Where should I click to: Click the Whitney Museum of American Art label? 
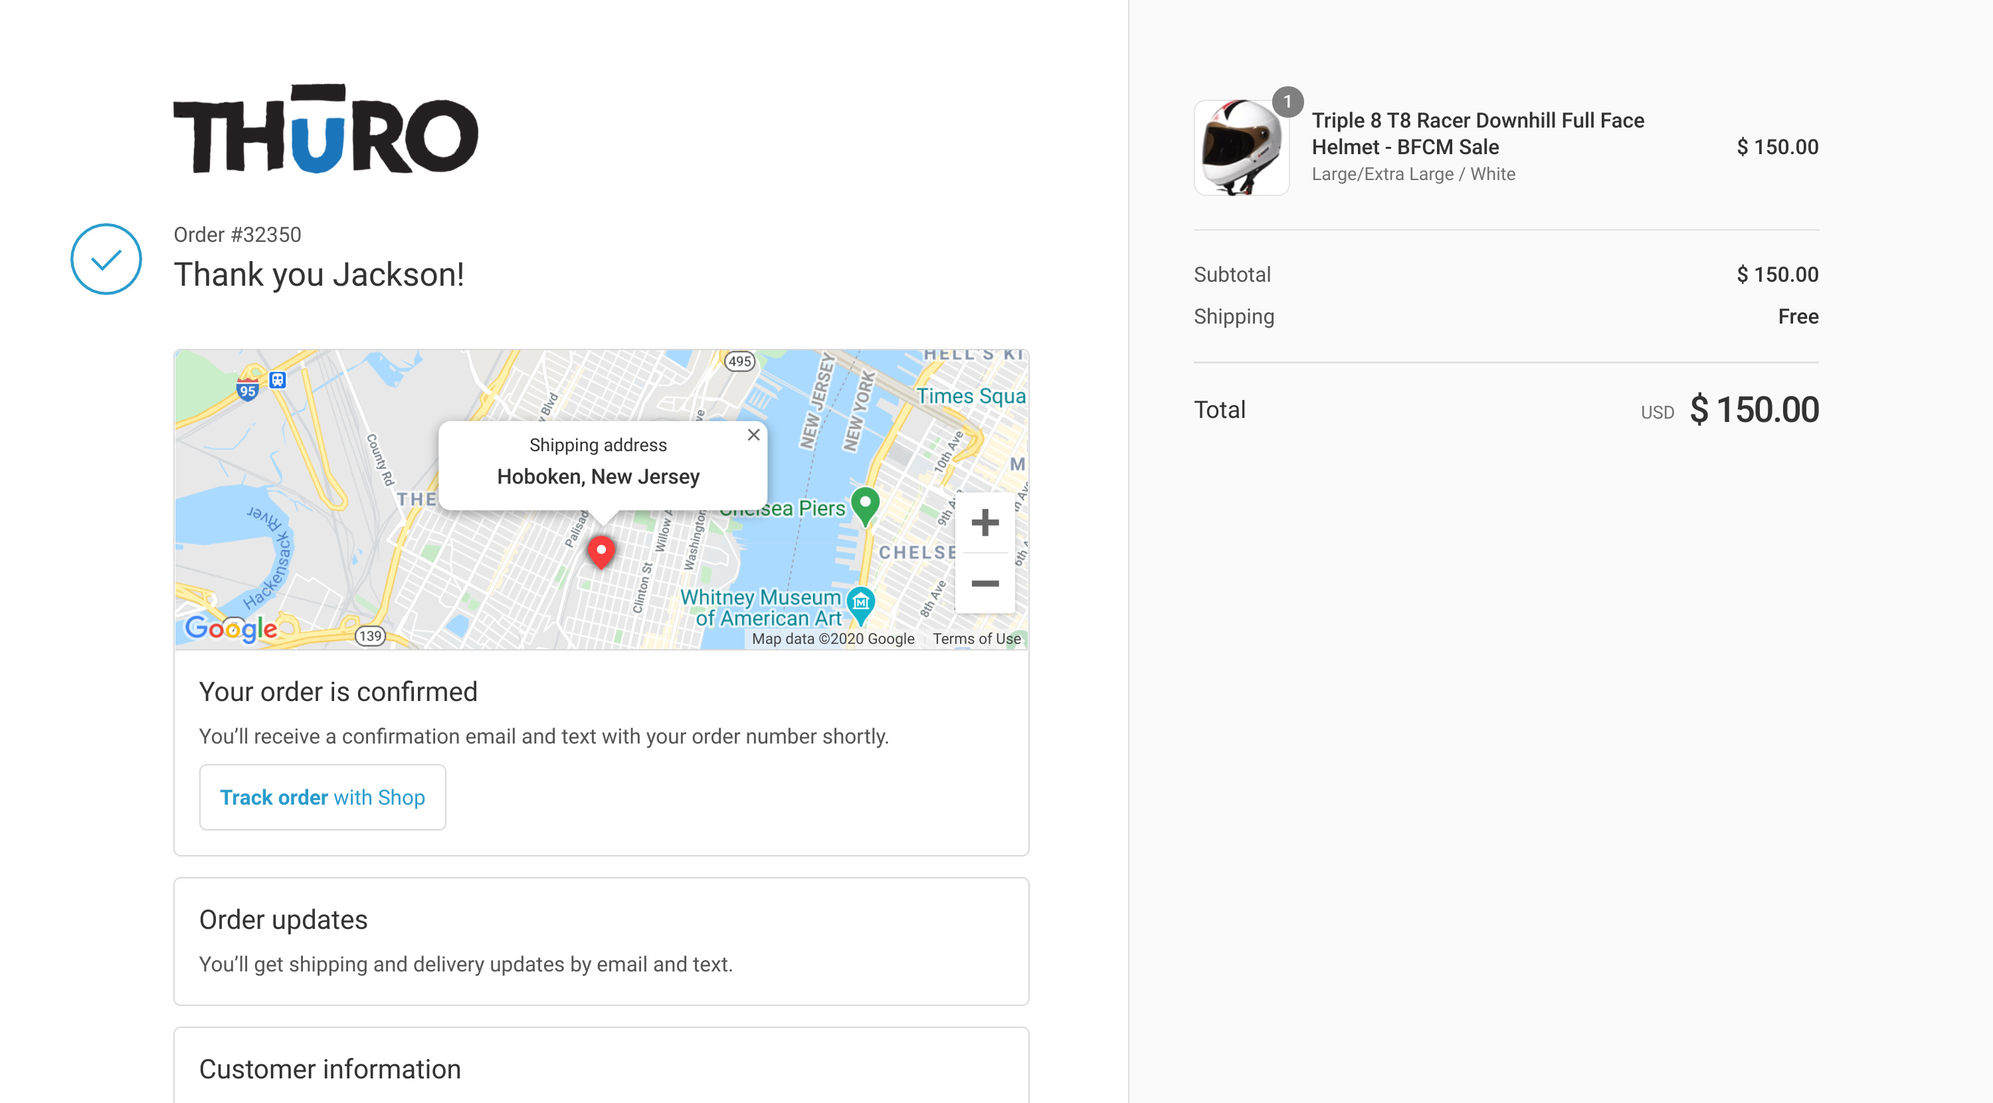point(761,607)
